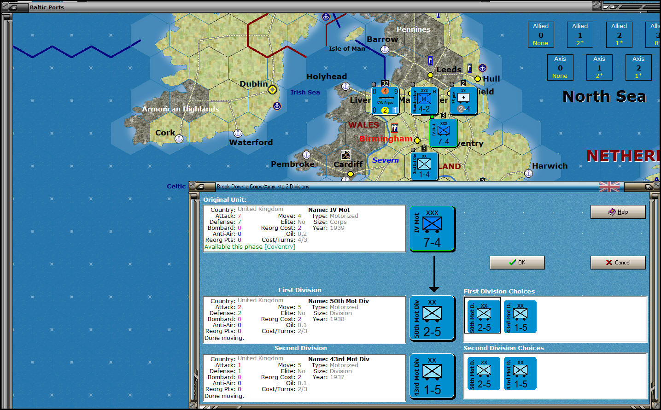Select the 2nd Inf Div 1-4 counter
This screenshot has width=661, height=410.
(x=424, y=166)
